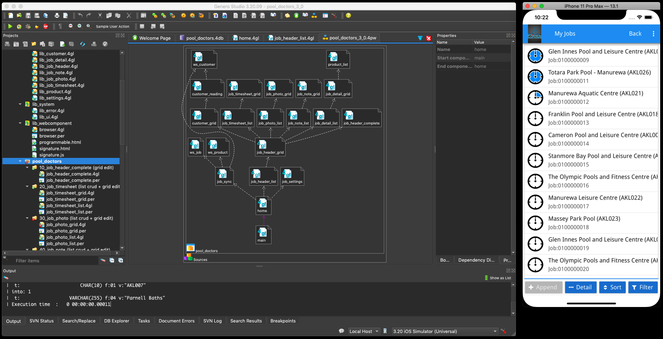Click the yellow folder icon in Projects toolbar
Image resolution: width=663 pixels, height=339 pixels.
tap(34, 44)
